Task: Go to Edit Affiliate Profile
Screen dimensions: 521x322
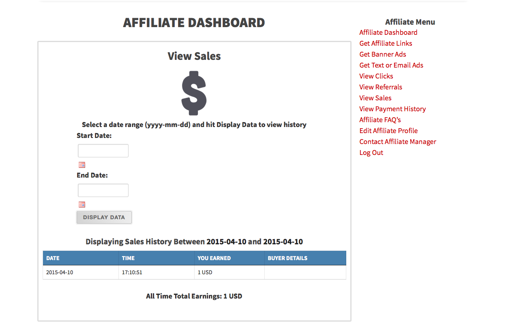Action: tap(388, 131)
